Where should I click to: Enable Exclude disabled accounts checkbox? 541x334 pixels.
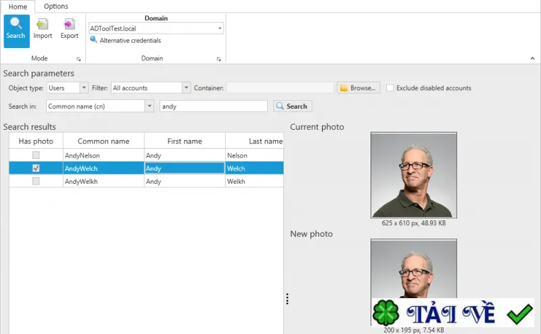pos(390,88)
